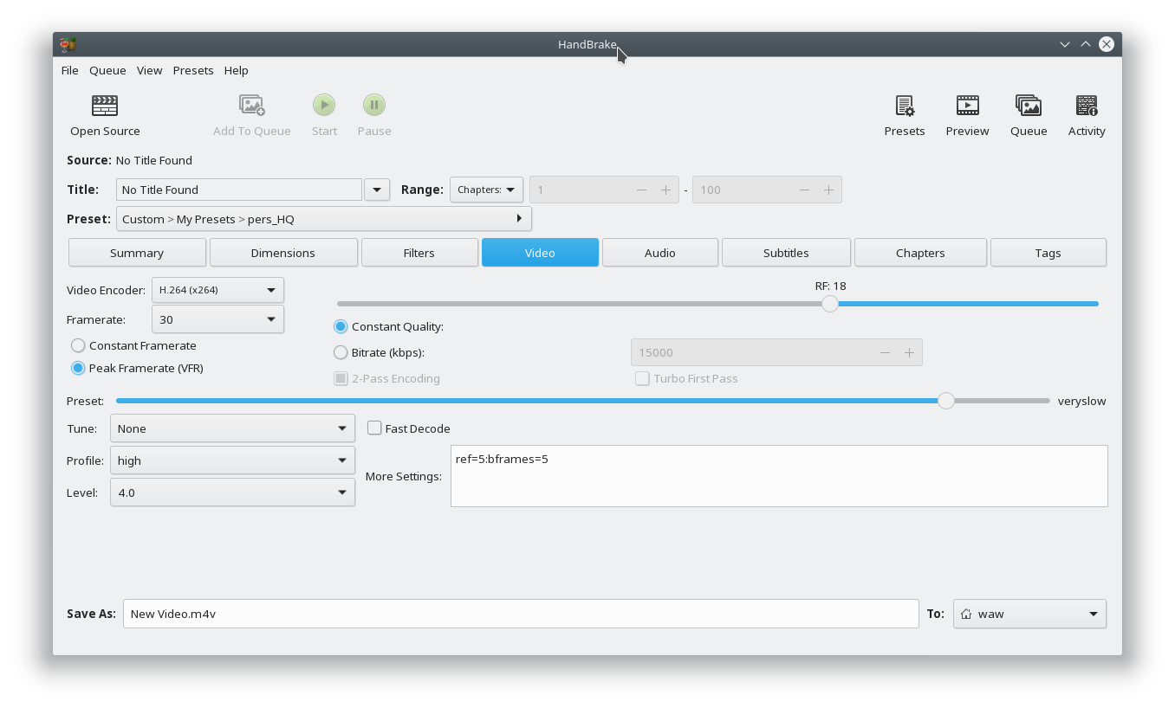The width and height of the screenshot is (1175, 708).
Task: Open the File menu
Action: [x=70, y=70]
